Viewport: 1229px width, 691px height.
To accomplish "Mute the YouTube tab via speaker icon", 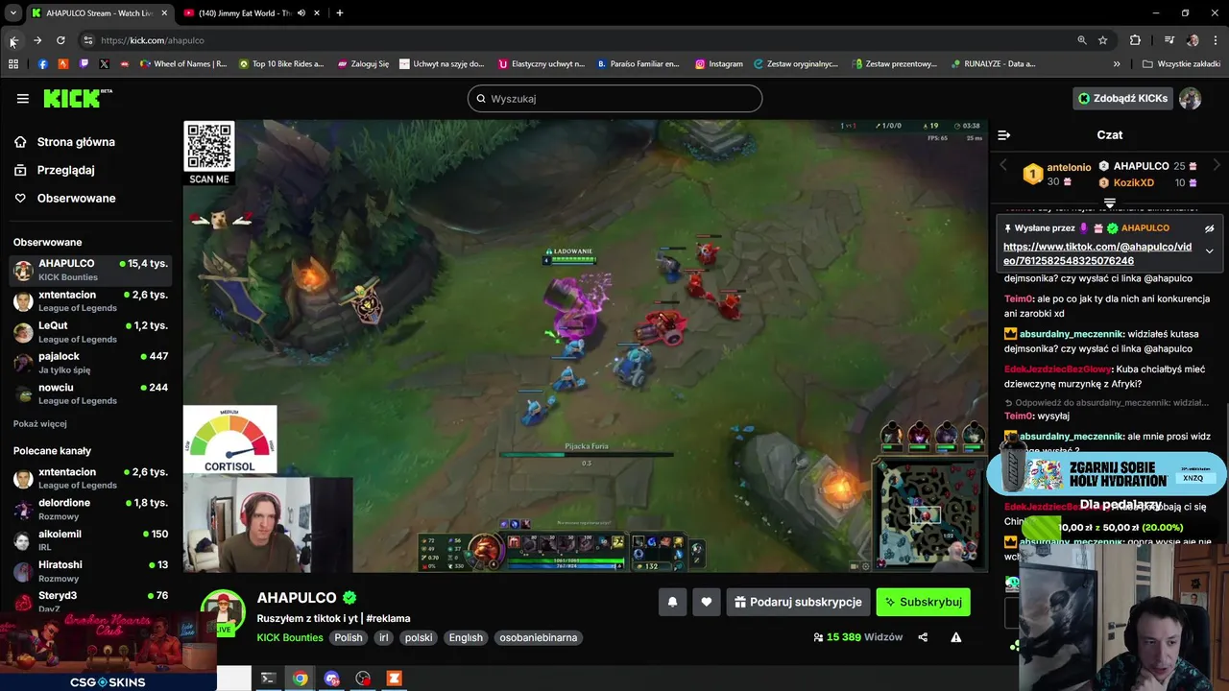I will [x=301, y=13].
